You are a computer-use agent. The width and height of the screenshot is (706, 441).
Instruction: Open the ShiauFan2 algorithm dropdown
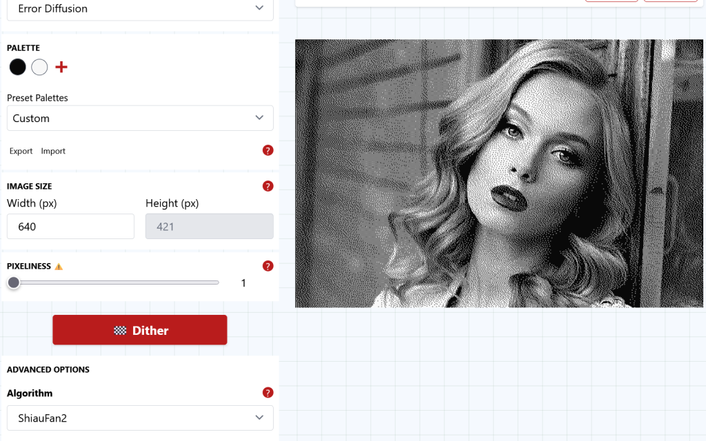point(140,418)
